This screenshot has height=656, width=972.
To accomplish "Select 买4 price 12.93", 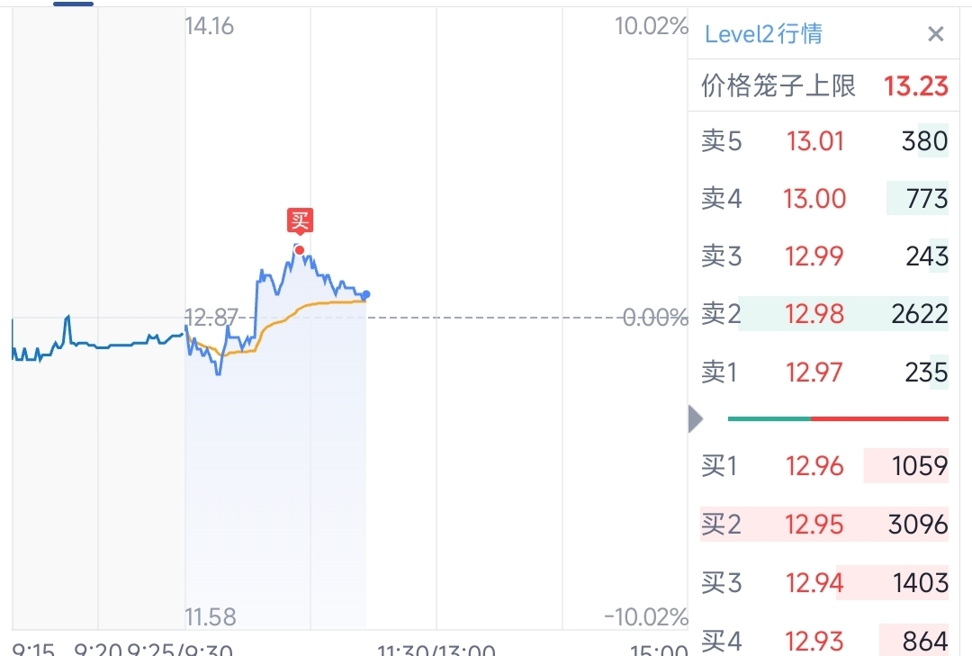I will point(814,641).
